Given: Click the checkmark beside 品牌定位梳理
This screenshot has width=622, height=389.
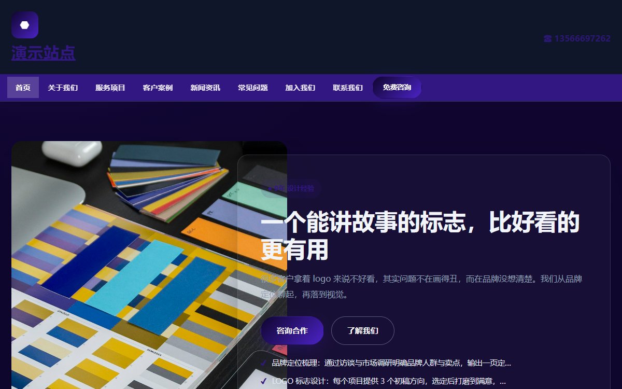Looking at the screenshot, I should point(264,363).
